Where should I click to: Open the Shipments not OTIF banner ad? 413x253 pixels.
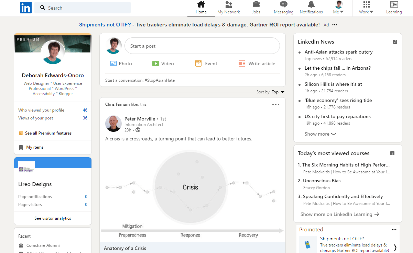[199, 25]
